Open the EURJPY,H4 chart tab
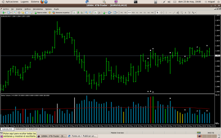This screenshot has width=221, height=138. [33, 129]
